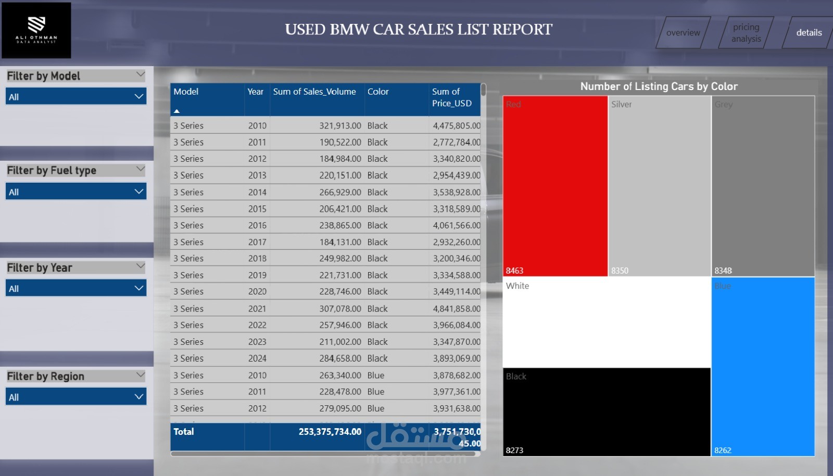Open the Fuel type 'All' dropdown
Image resolution: width=833 pixels, height=476 pixels.
76,191
